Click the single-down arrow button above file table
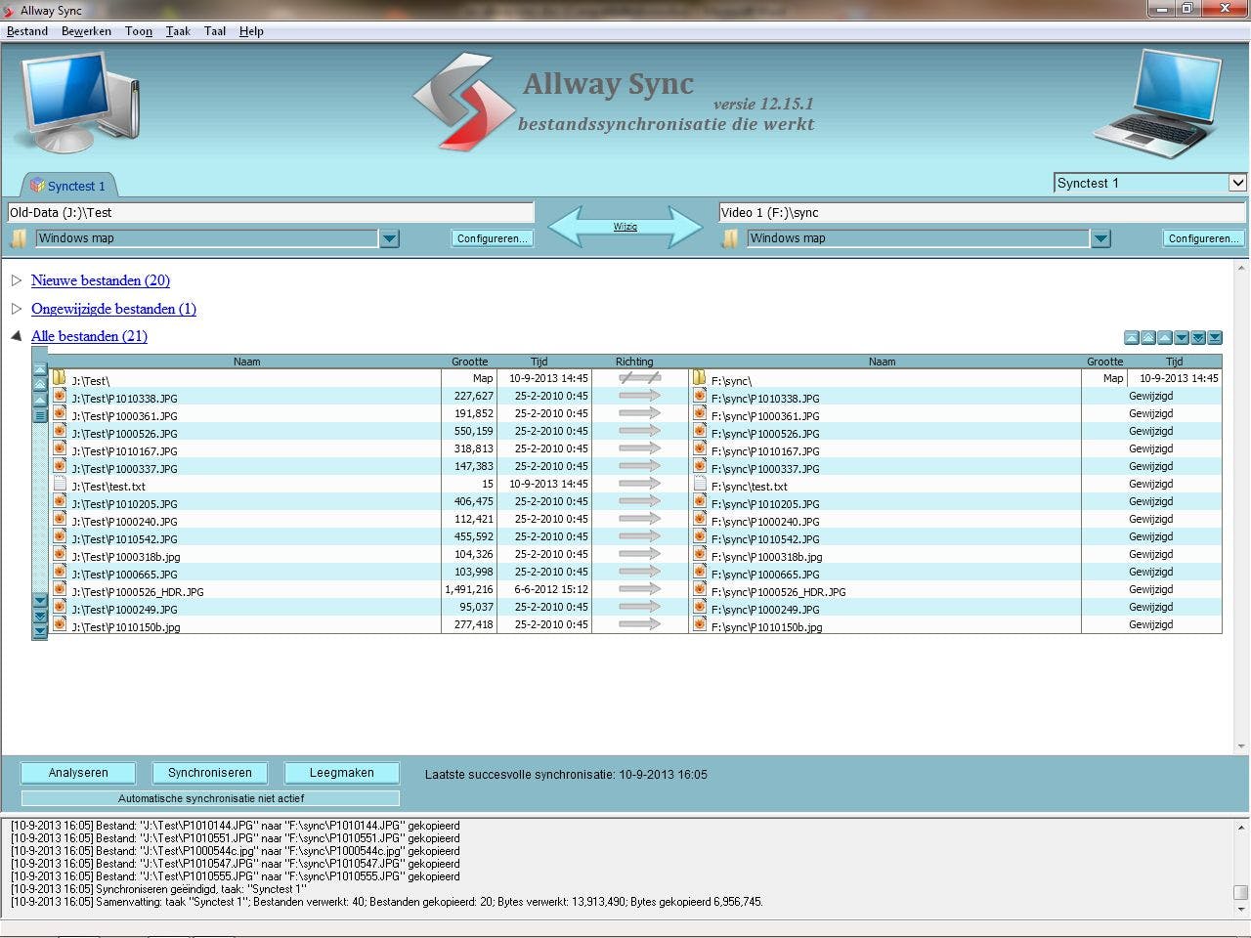The width and height of the screenshot is (1251, 938). 1182,338
